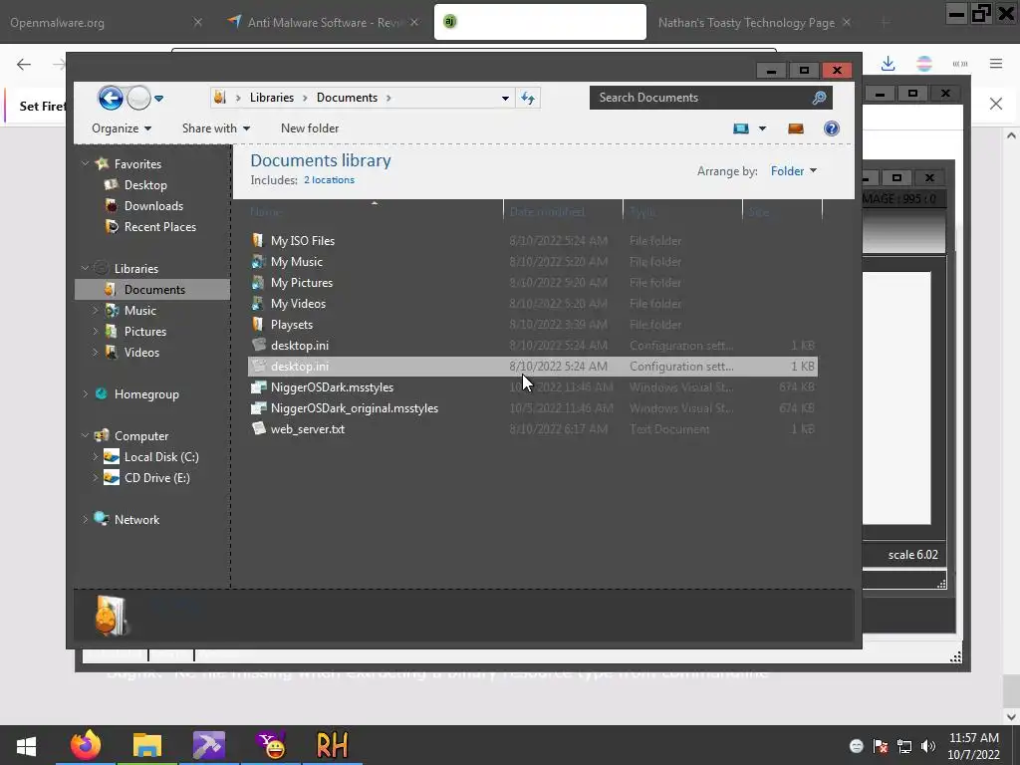Select Downloads under Favorites
Screen dimensions: 1020x765
153,206
